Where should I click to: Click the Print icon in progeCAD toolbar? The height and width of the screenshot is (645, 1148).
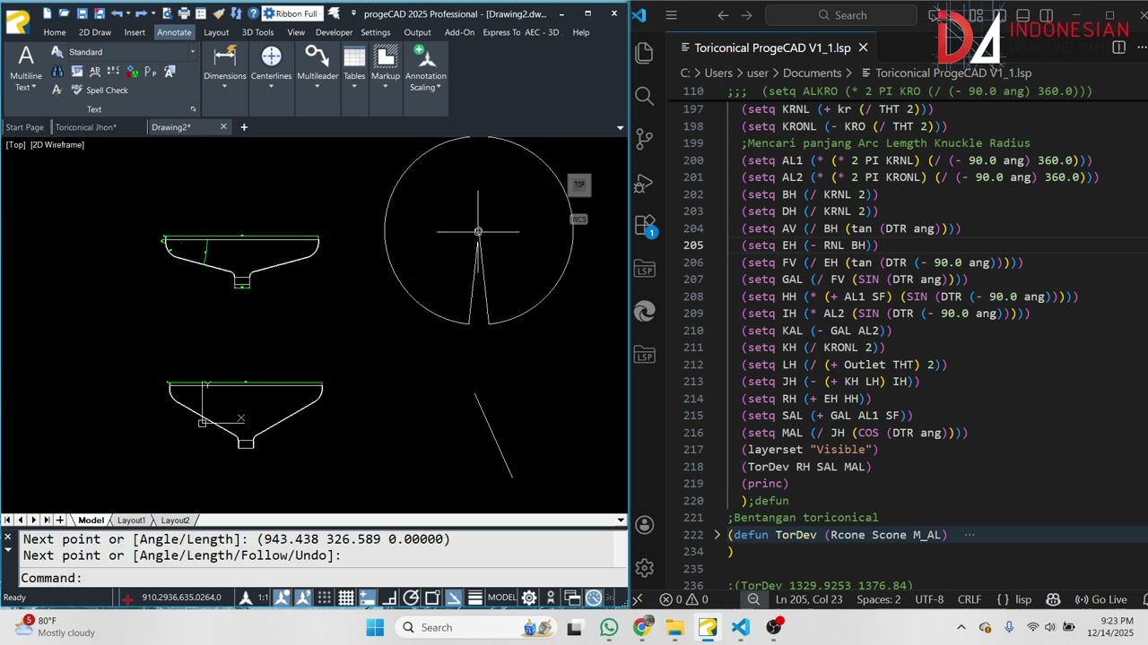184,13
